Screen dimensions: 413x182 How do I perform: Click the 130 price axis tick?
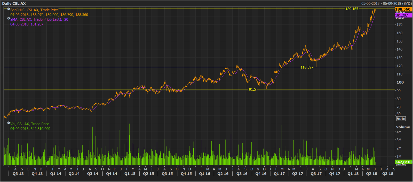click(x=399, y=58)
